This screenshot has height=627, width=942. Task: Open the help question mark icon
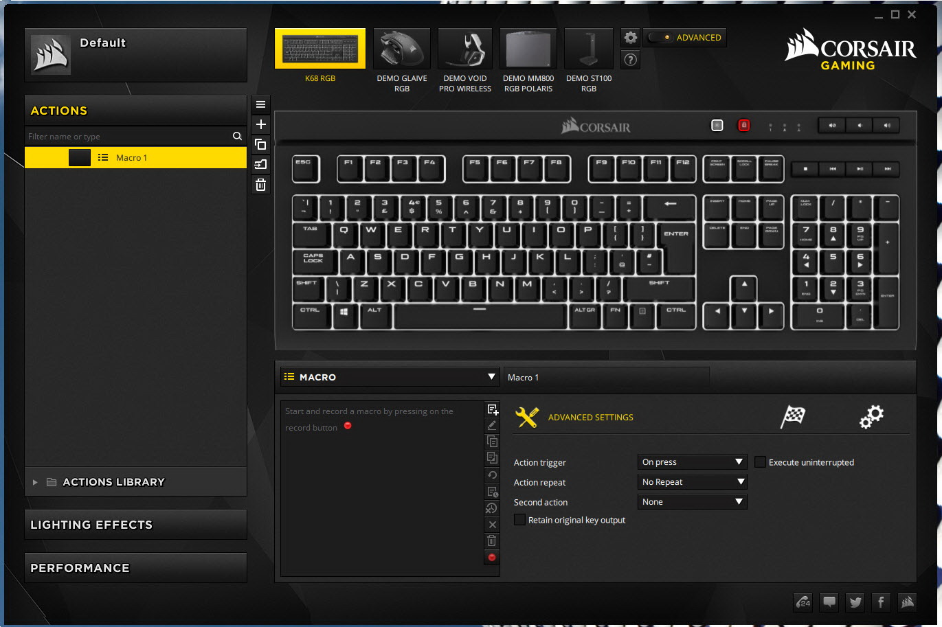[x=630, y=60]
